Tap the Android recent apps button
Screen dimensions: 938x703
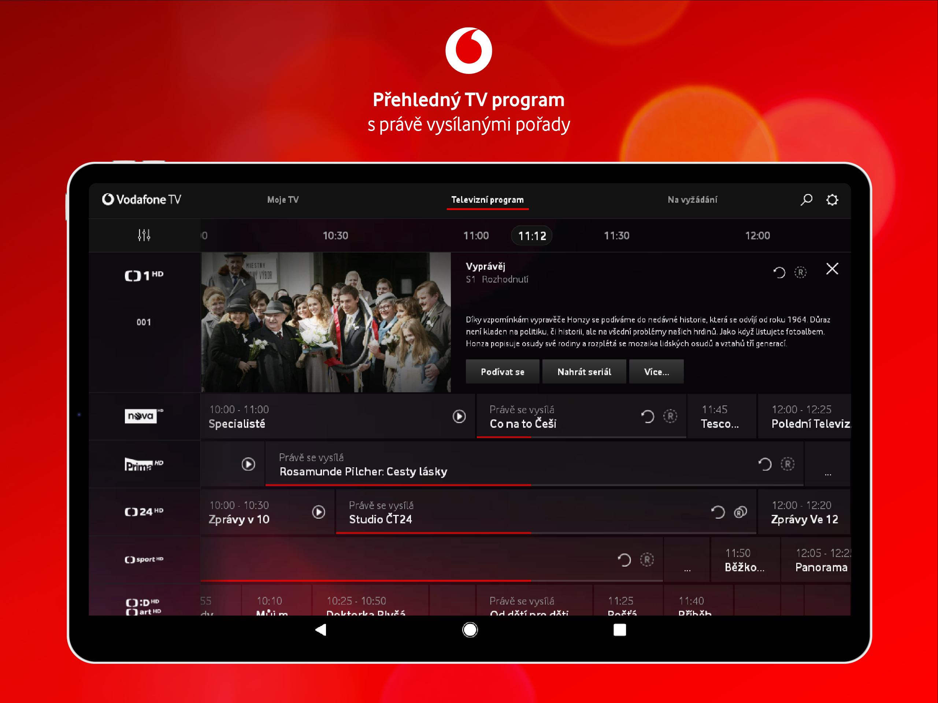(x=620, y=630)
